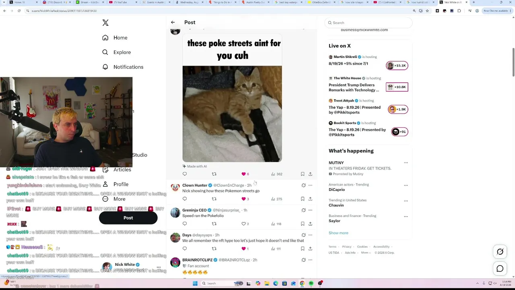Open Profile in the sidebar
Viewport: 515px width, 290px height.
pos(115,184)
